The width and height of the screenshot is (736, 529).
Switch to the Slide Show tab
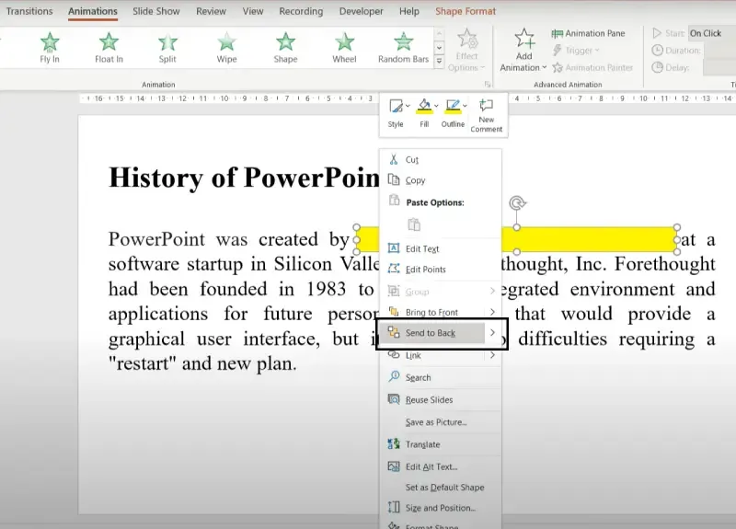155,11
